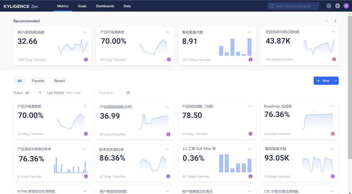The image size is (352, 194).
Task: Open more options on 版本发布准时率 card
Action: (x=167, y=149)
